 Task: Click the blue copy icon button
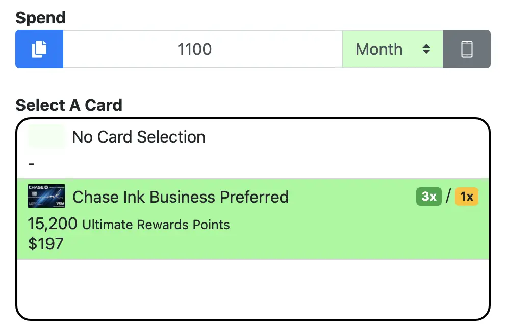39,49
